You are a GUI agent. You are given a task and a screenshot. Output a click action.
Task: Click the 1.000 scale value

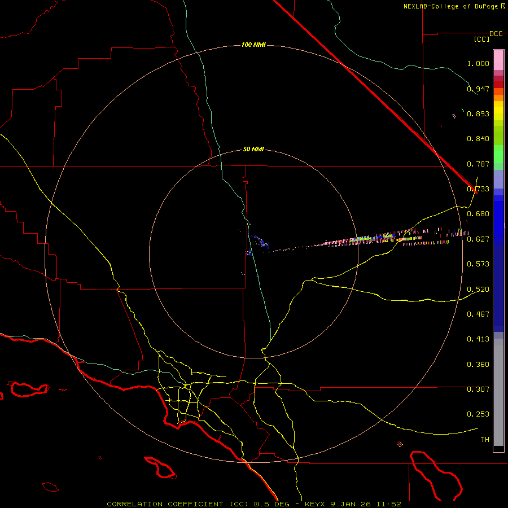tap(478, 63)
